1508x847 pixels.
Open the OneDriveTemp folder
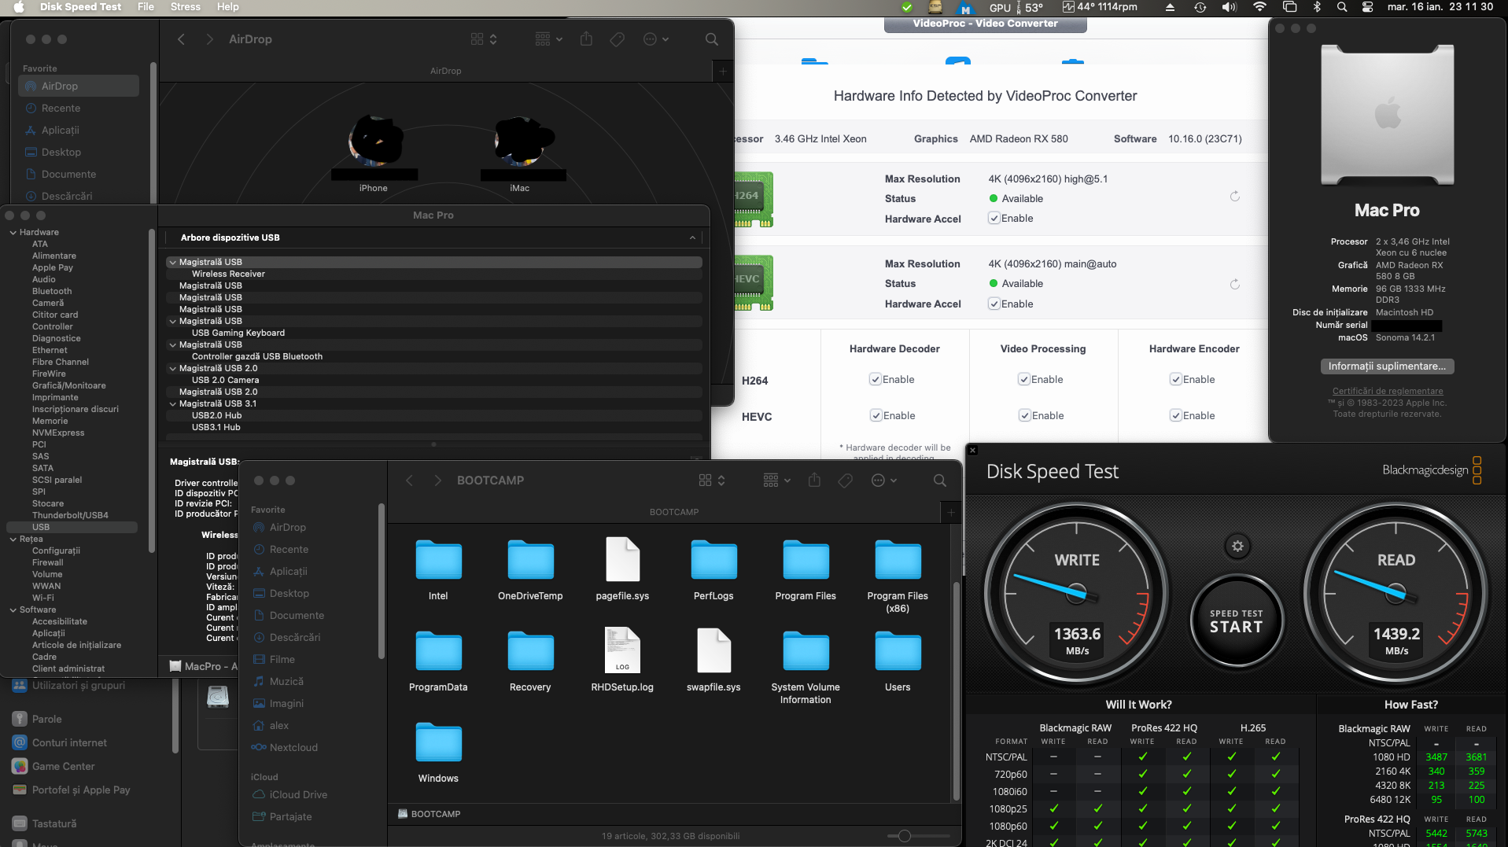tap(530, 571)
